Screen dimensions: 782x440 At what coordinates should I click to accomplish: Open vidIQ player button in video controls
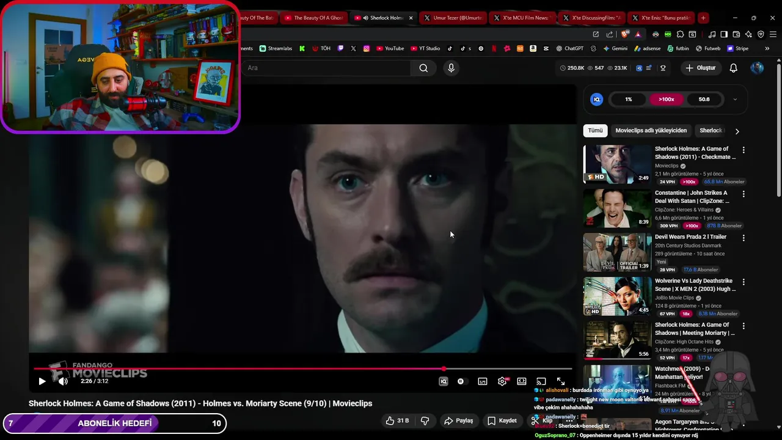444,381
